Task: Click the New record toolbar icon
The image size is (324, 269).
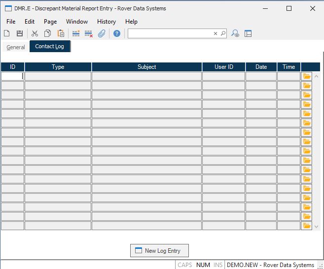Action: click(x=7, y=33)
